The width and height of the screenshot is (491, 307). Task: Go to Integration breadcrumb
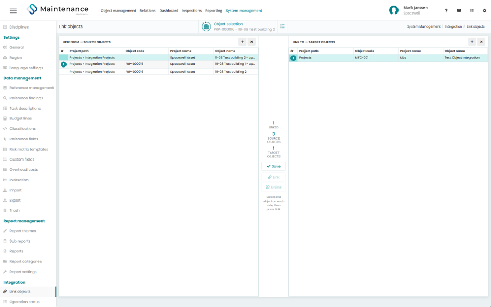(454, 26)
